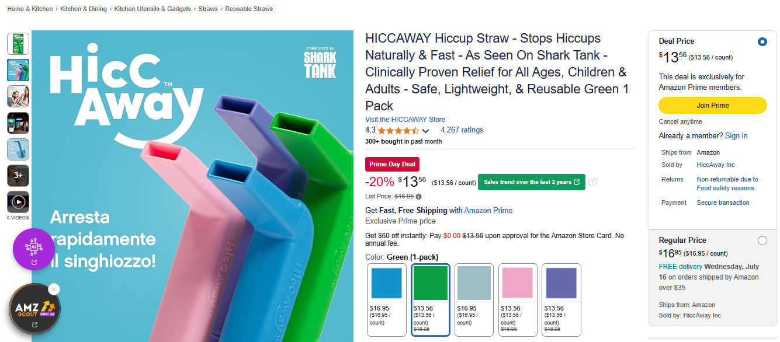
Task: Click the first product thumbnail in the sidebar
Action: click(x=18, y=44)
